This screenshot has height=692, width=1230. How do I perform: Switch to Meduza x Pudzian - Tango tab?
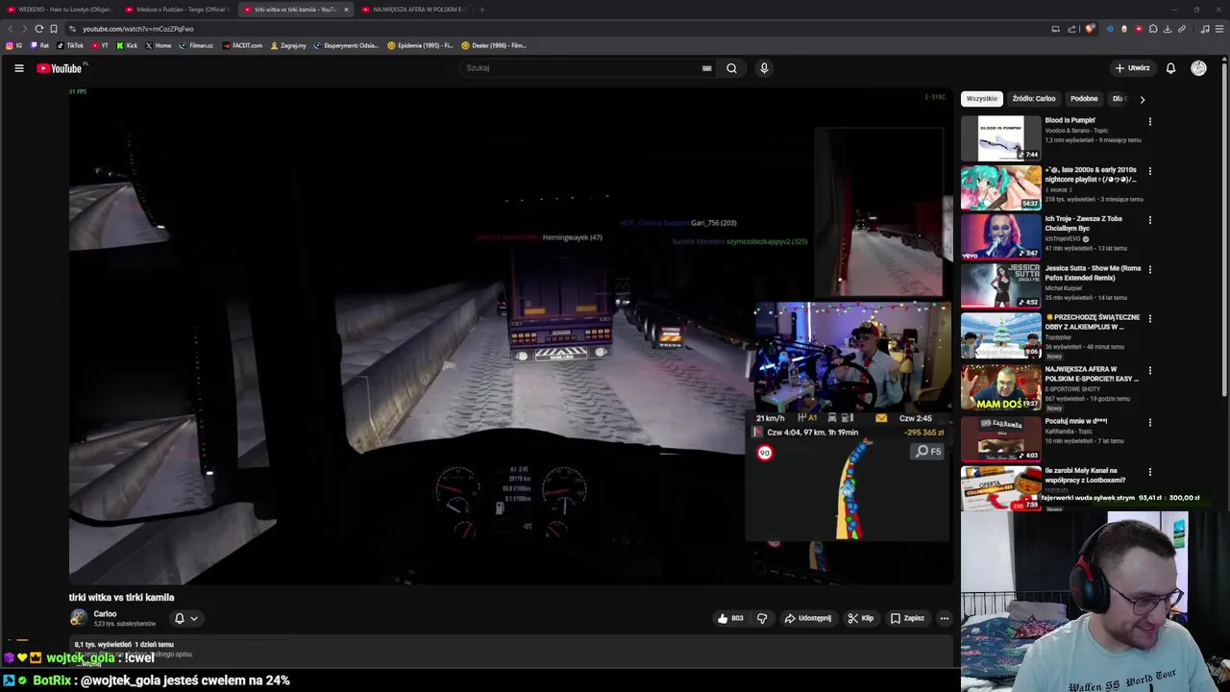pos(177,10)
